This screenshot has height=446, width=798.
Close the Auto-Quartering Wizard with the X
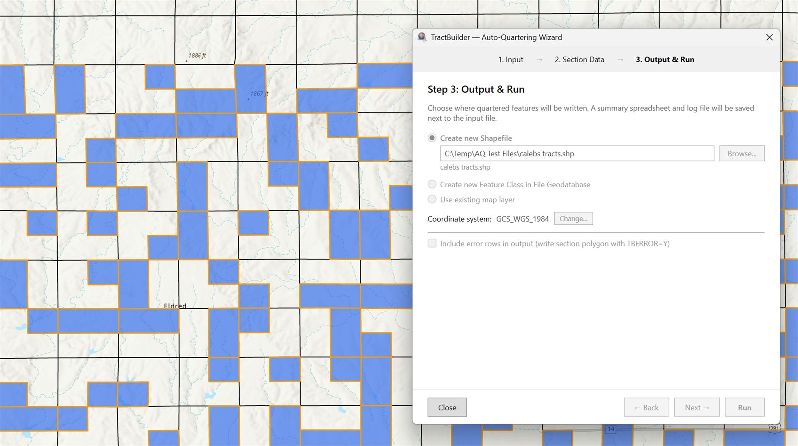pyautogui.click(x=769, y=37)
